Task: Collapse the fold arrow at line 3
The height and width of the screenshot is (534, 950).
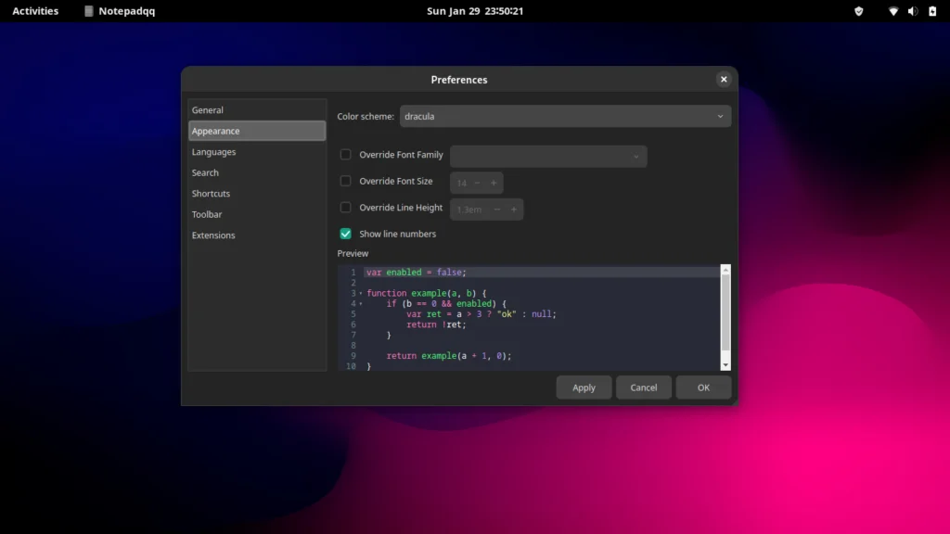Action: (361, 294)
